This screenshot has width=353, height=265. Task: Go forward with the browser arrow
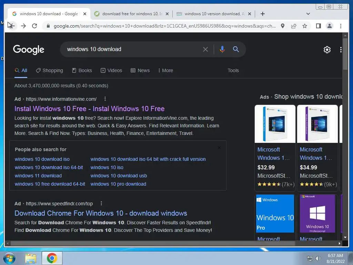coord(23,26)
